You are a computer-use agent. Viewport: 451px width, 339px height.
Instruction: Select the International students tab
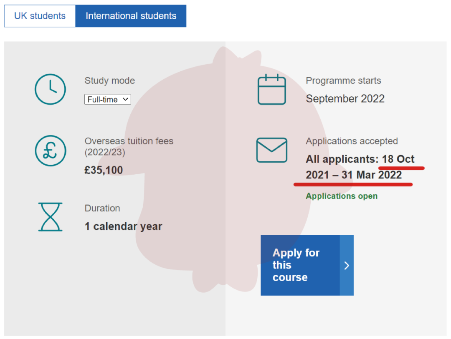(x=131, y=16)
